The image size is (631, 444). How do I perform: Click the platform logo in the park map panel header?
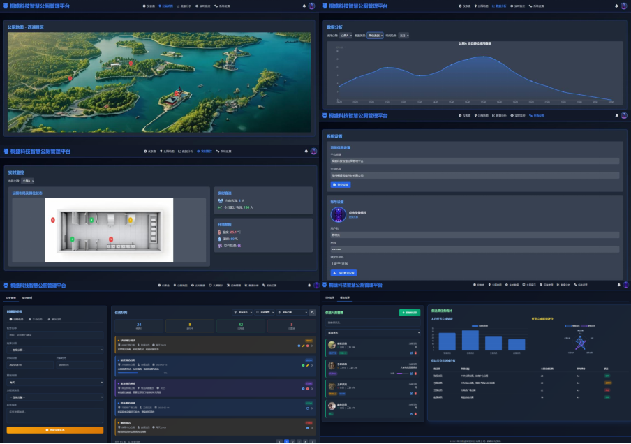point(6,6)
